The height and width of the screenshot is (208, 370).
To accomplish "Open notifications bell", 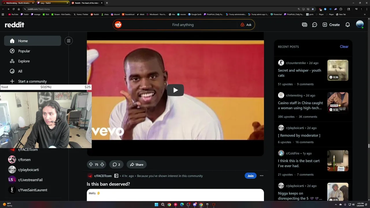I will click(347, 25).
